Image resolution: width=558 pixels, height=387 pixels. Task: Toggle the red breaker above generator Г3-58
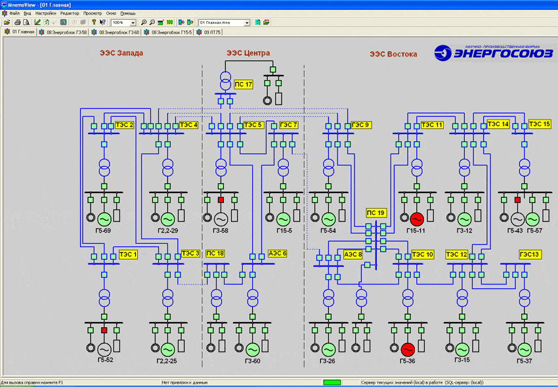[221, 200]
